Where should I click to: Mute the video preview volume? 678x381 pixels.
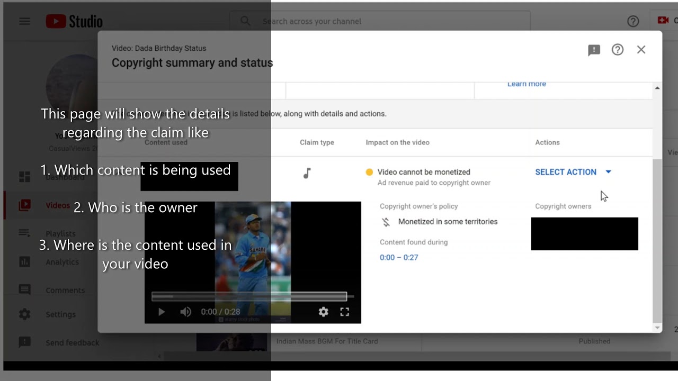(x=185, y=312)
